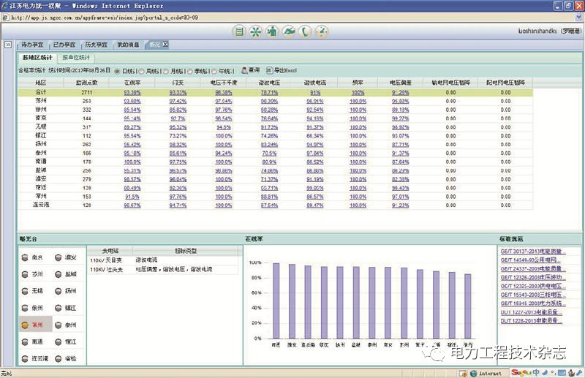This screenshot has width=585, height=378.
Task: Close the 概况 tab using its X
Action: click(x=165, y=45)
